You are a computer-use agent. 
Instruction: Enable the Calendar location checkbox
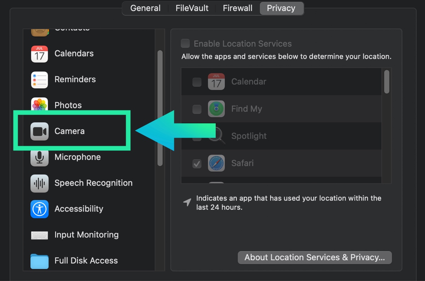coord(197,82)
